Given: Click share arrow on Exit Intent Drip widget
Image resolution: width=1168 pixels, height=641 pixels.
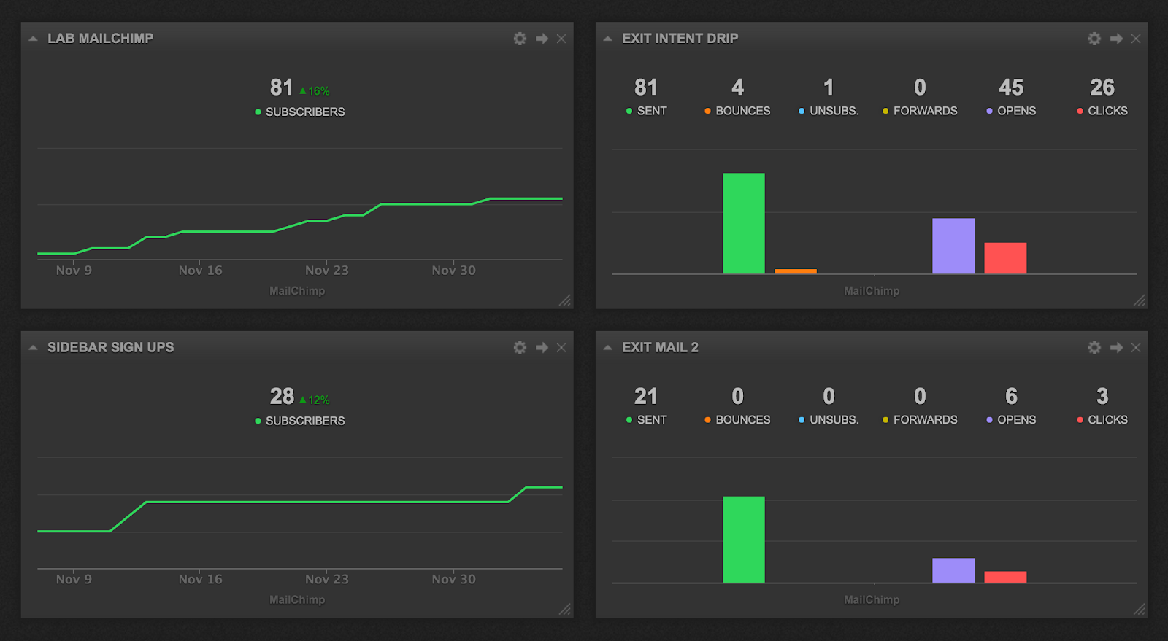Looking at the screenshot, I should point(1116,39).
